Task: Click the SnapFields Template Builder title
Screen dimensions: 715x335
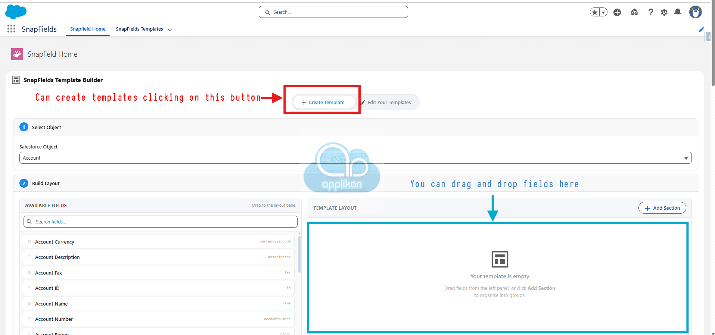Action: (x=63, y=80)
